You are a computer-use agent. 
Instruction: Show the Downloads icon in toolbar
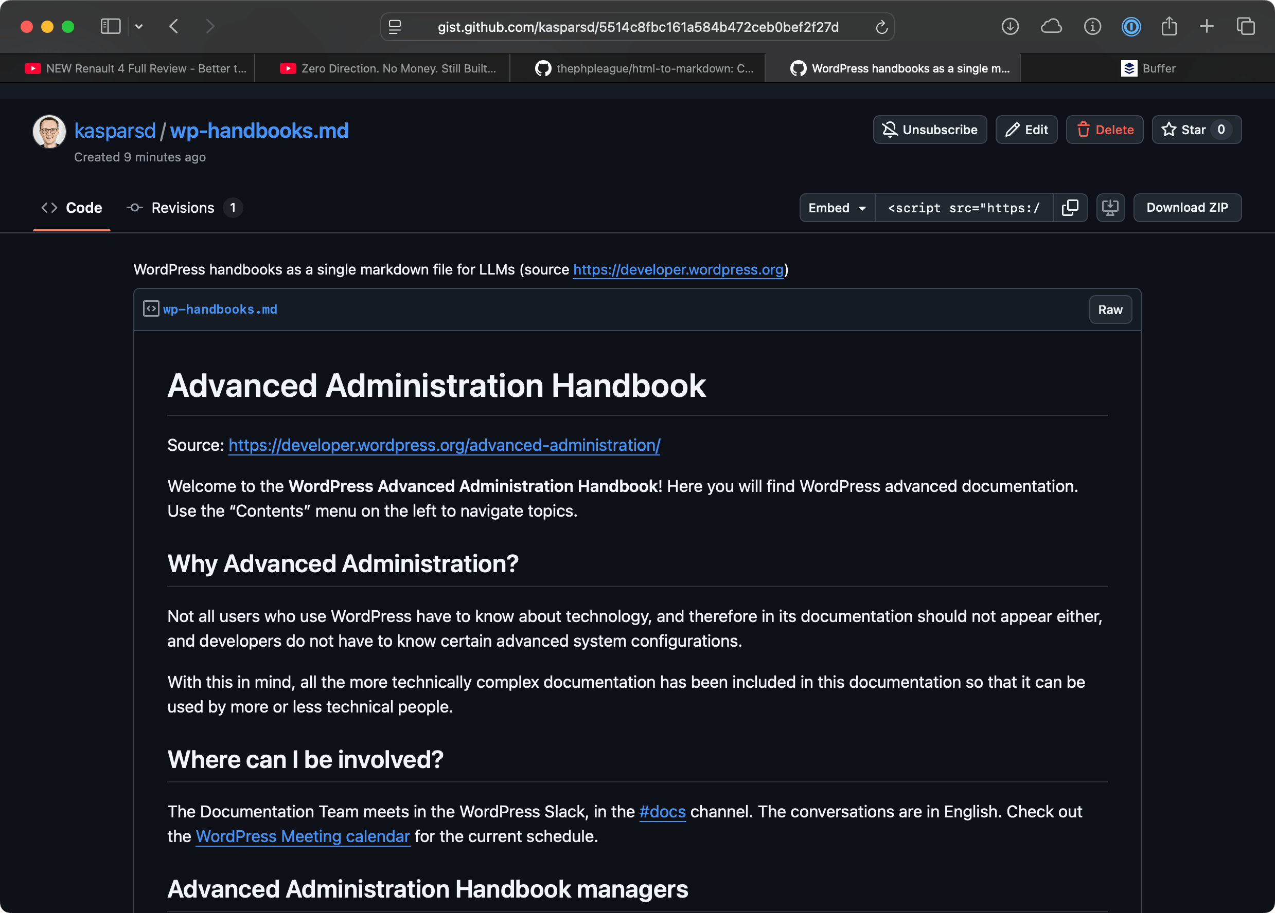coord(1010,26)
